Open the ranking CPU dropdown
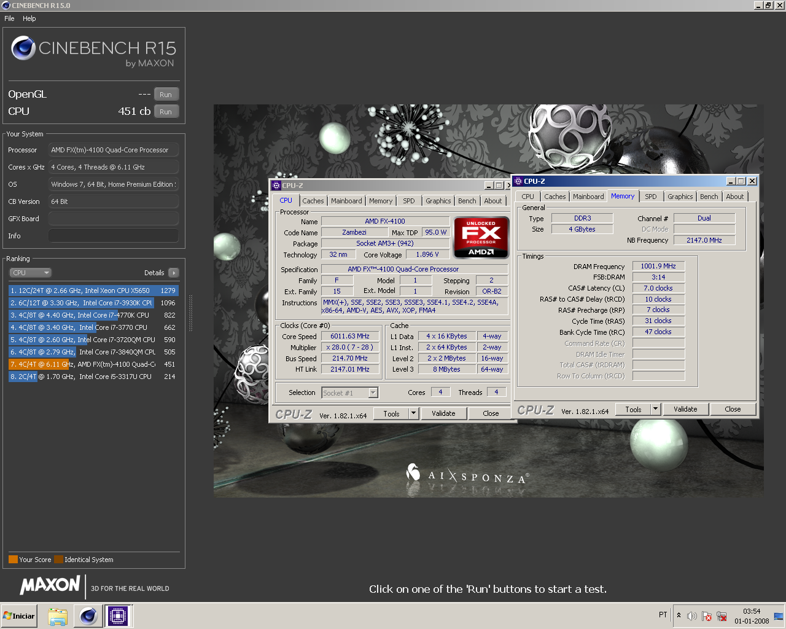Screen dimensions: 786x629 (30, 273)
